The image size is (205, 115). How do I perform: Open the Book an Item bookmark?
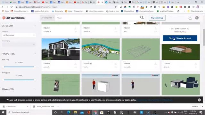tap(112, 11)
